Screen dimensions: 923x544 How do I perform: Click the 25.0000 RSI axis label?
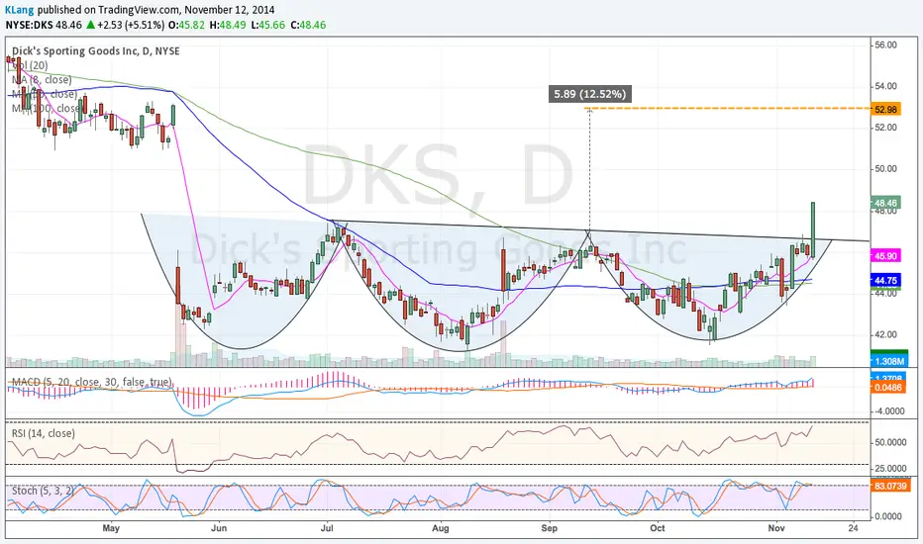(890, 469)
